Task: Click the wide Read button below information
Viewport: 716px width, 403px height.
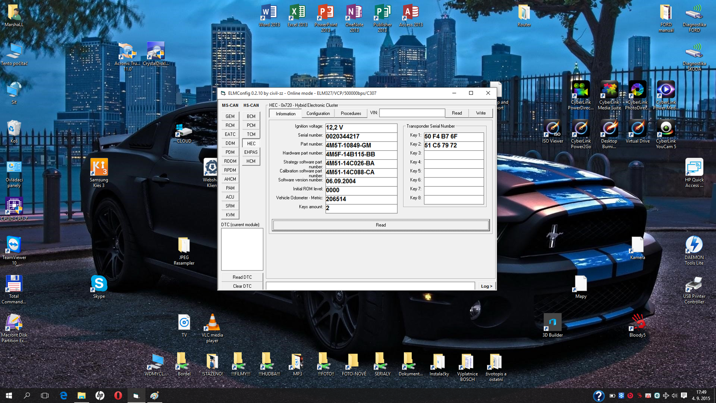Action: [x=380, y=225]
